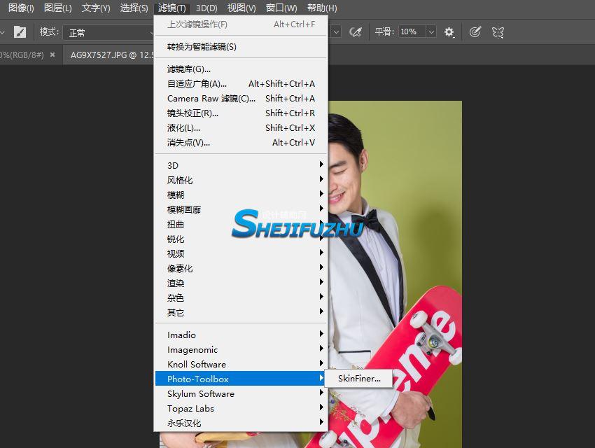Close the RGB/8# document tab
595x448 pixels.
(x=52, y=55)
